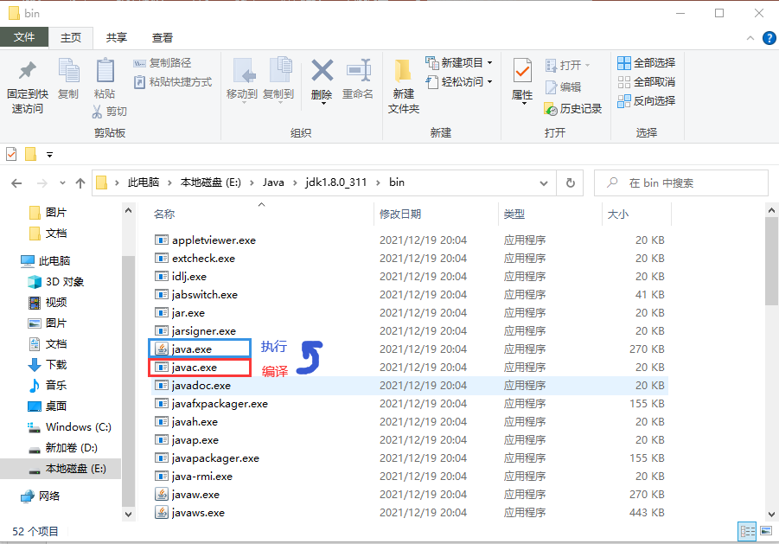Click the New folder (新建文件夹) icon
Viewport: 779px width, 544px height.
(403, 71)
